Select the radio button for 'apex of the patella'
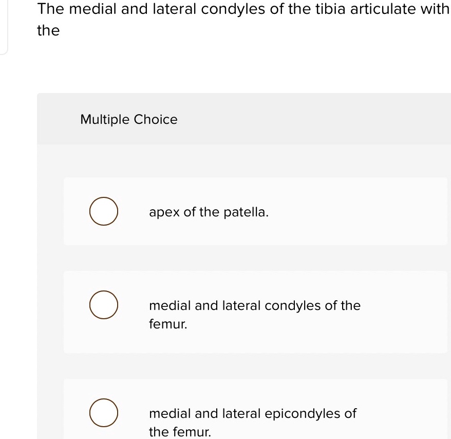 [103, 211]
